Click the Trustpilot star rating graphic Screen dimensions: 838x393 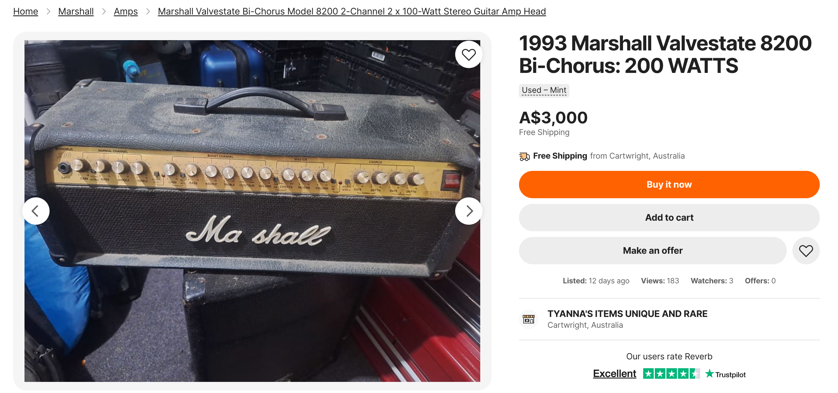coord(671,374)
